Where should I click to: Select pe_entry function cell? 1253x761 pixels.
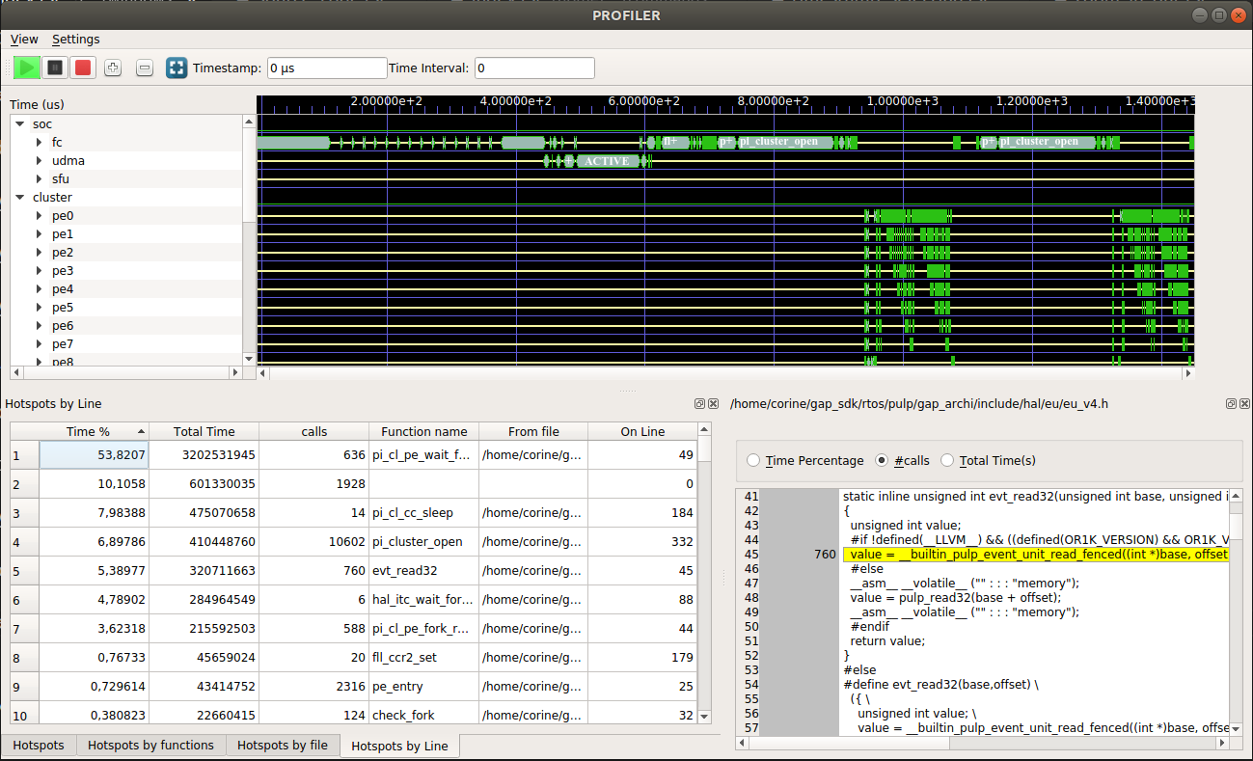coord(424,687)
